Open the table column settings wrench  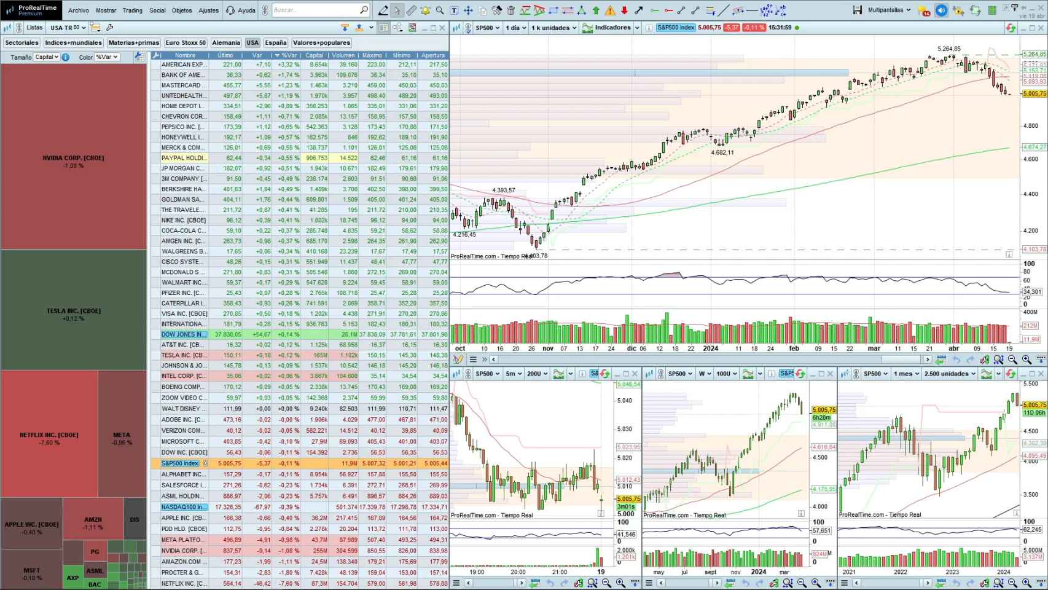[156, 55]
